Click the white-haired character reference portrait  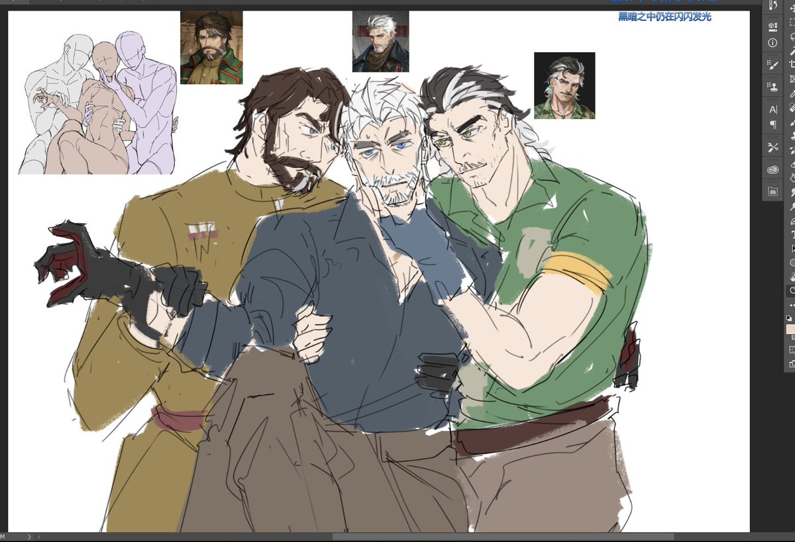click(380, 41)
